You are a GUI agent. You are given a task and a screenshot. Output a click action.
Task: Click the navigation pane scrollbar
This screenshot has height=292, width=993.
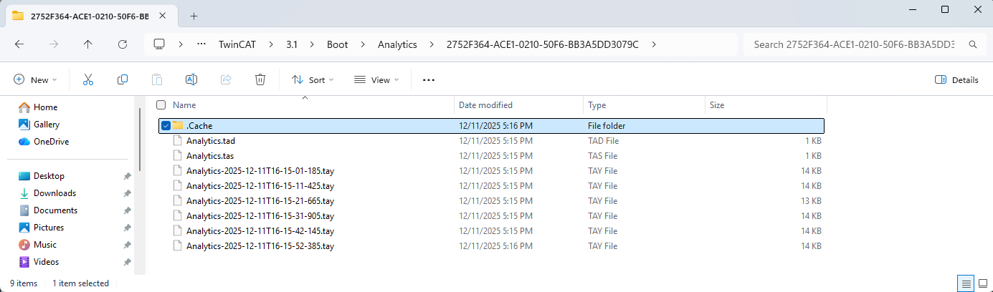click(x=140, y=140)
